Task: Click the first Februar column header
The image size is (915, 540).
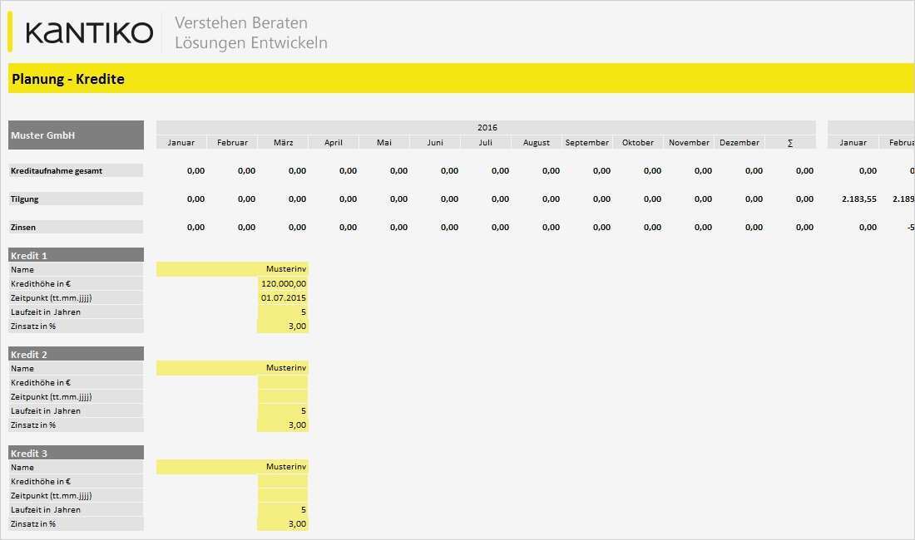Action: click(x=232, y=143)
